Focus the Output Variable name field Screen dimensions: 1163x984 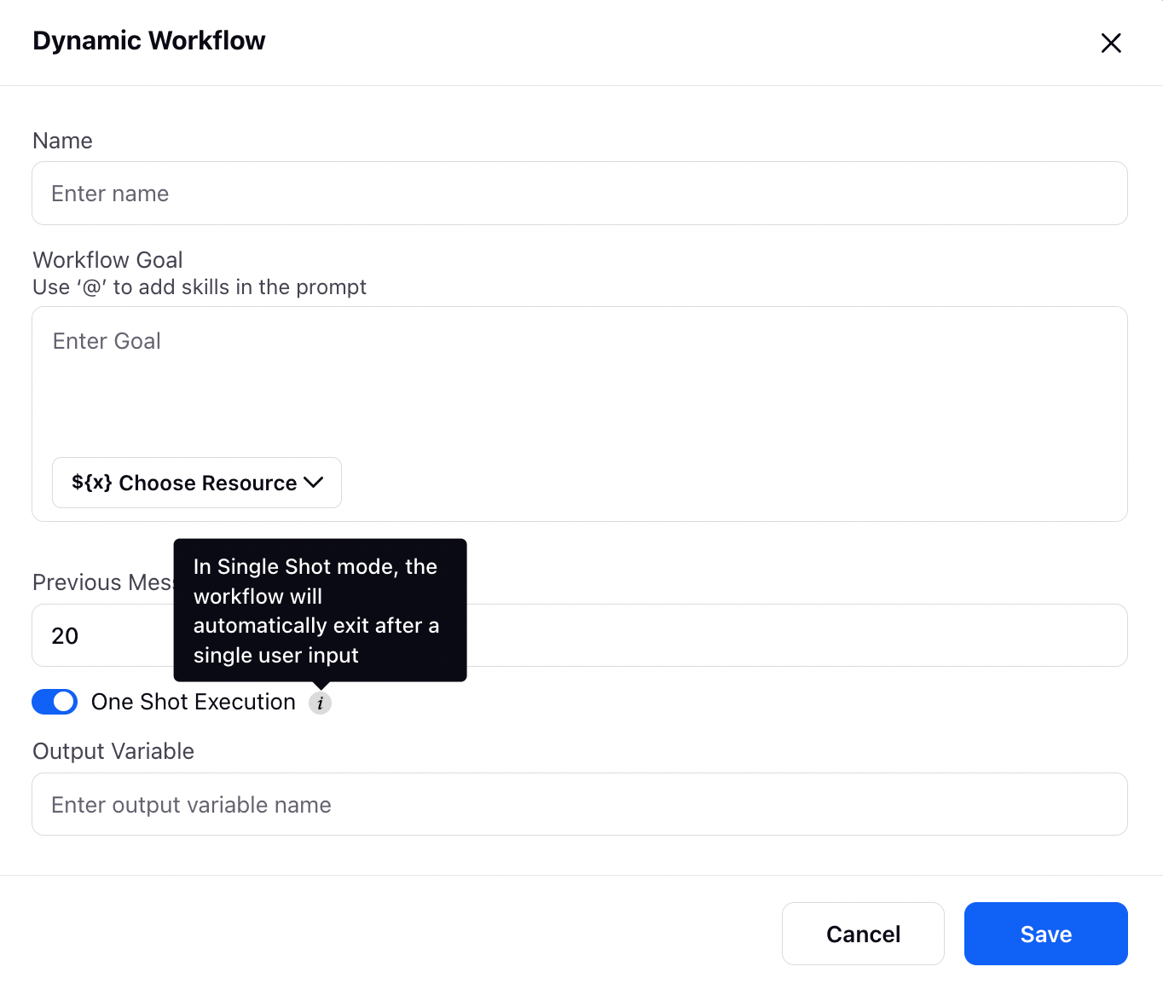(580, 804)
